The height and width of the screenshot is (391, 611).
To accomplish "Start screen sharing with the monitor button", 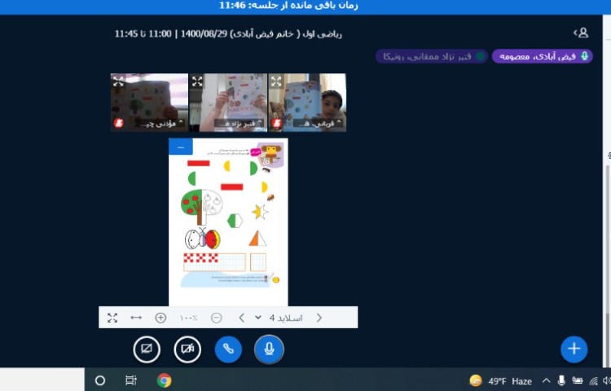I will tap(147, 349).
